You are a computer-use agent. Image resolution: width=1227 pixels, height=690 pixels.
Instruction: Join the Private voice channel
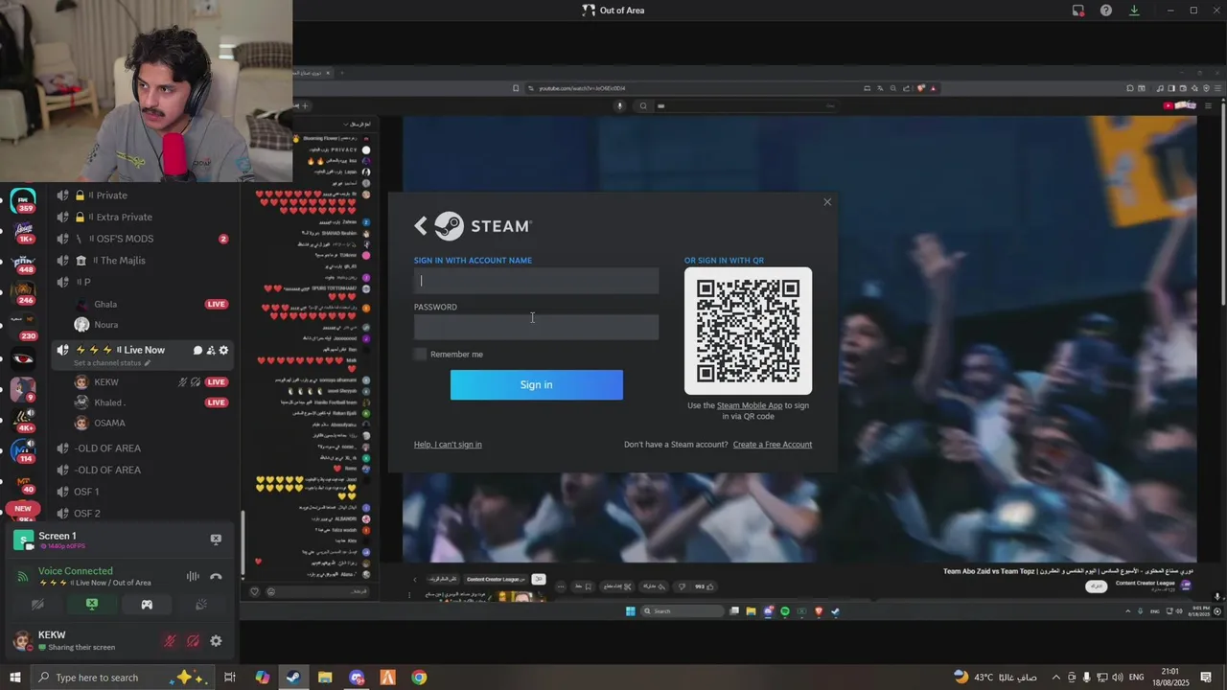pyautogui.click(x=144, y=195)
